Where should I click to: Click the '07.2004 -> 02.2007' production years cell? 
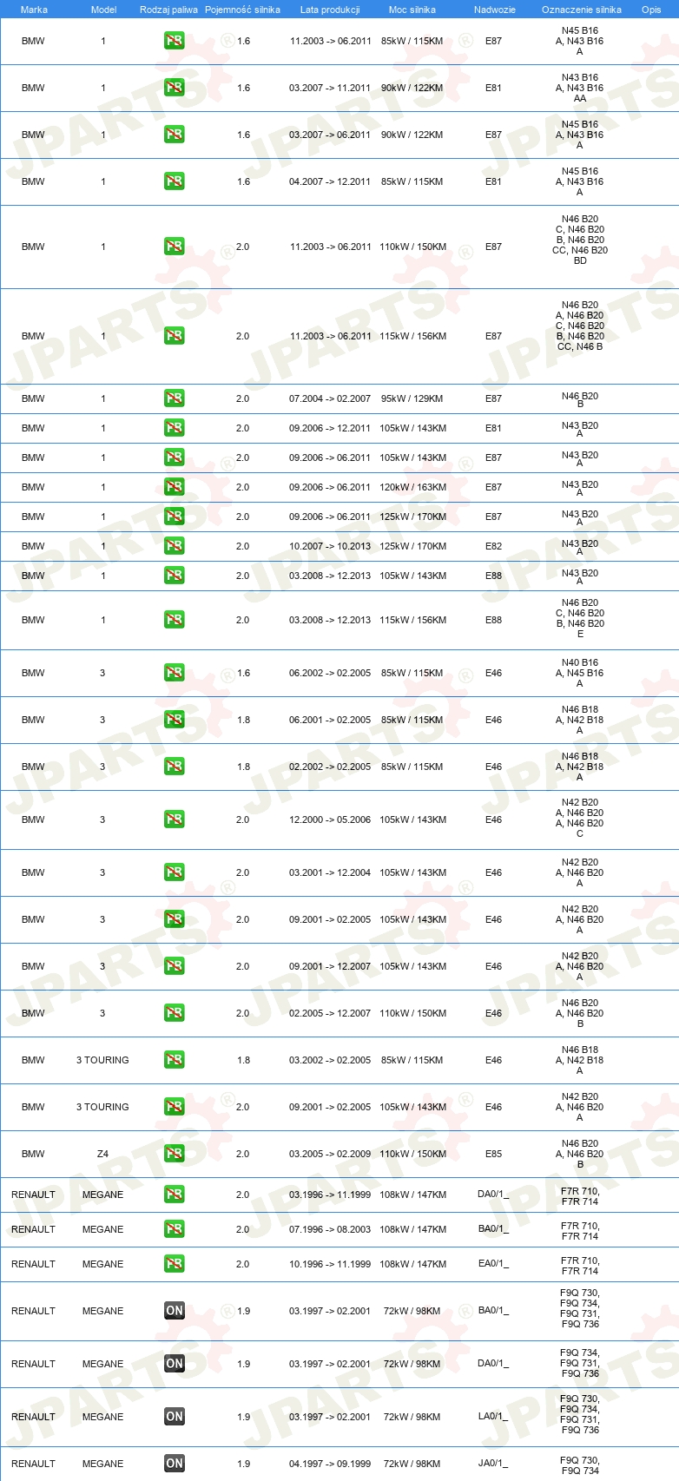[x=330, y=398]
